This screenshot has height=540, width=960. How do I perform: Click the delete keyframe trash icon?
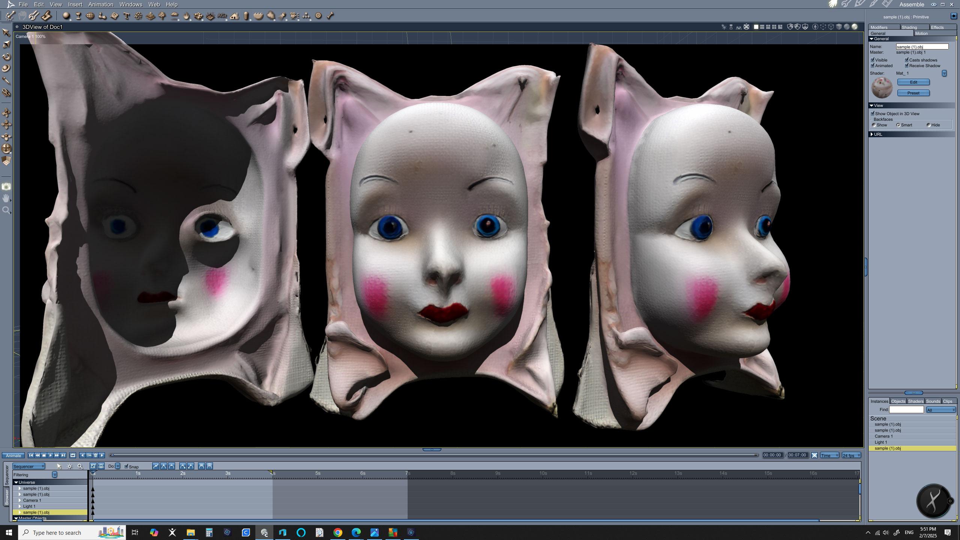coord(95,455)
